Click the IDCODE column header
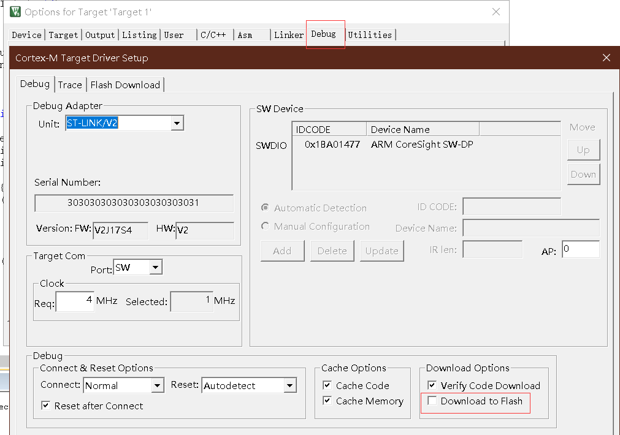This screenshot has height=435, width=620. [329, 129]
